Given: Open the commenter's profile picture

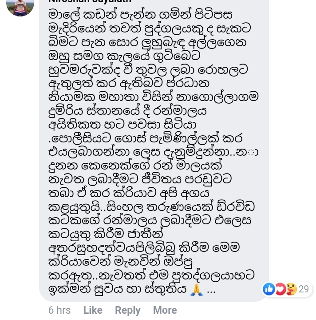Looking at the screenshot, I should coord(20,7).
